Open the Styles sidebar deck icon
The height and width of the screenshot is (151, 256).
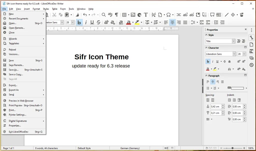click(251, 51)
